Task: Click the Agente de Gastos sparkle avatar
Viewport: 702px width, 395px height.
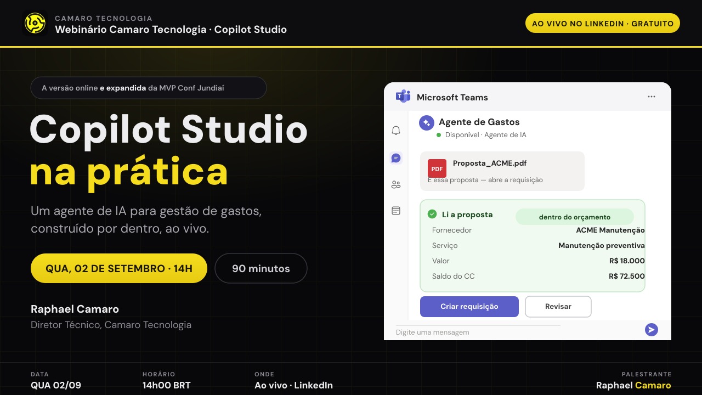Action: click(x=427, y=123)
